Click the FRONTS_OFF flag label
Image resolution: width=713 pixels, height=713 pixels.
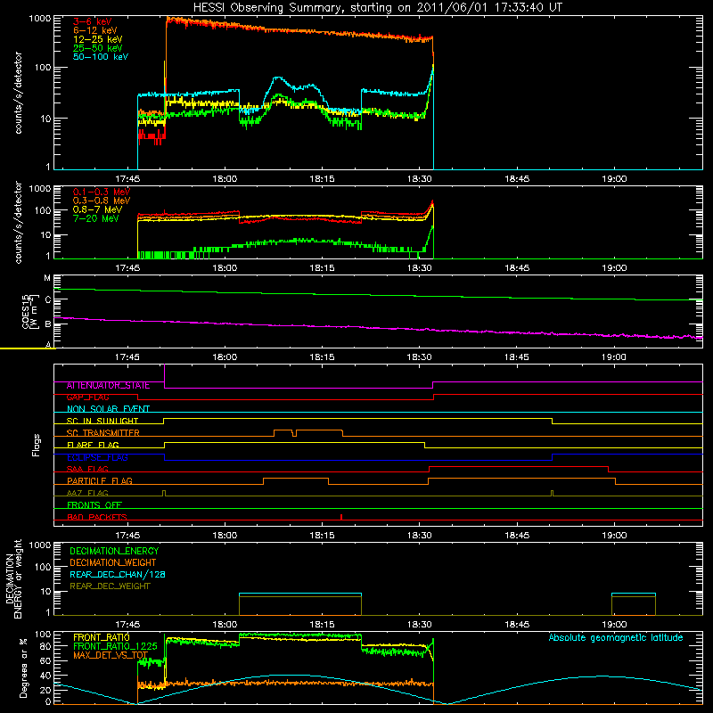pyautogui.click(x=94, y=504)
